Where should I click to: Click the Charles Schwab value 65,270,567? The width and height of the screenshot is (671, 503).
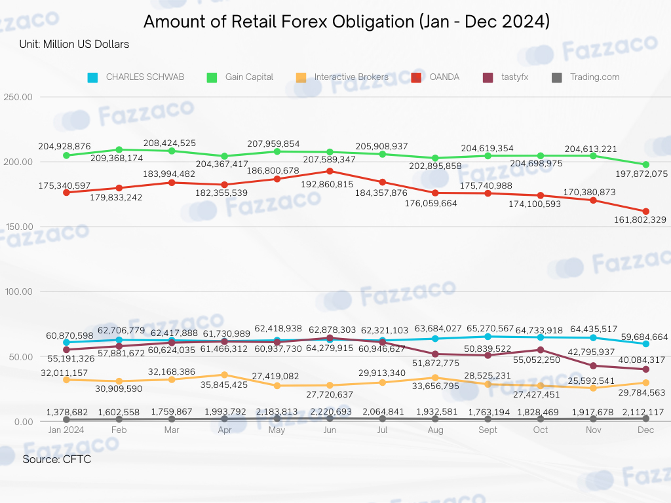490,329
